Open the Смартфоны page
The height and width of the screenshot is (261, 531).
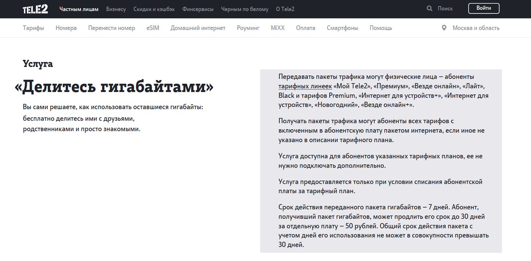pos(342,28)
